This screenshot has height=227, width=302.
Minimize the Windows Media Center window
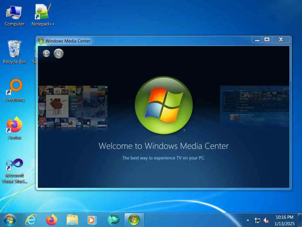tap(257, 40)
